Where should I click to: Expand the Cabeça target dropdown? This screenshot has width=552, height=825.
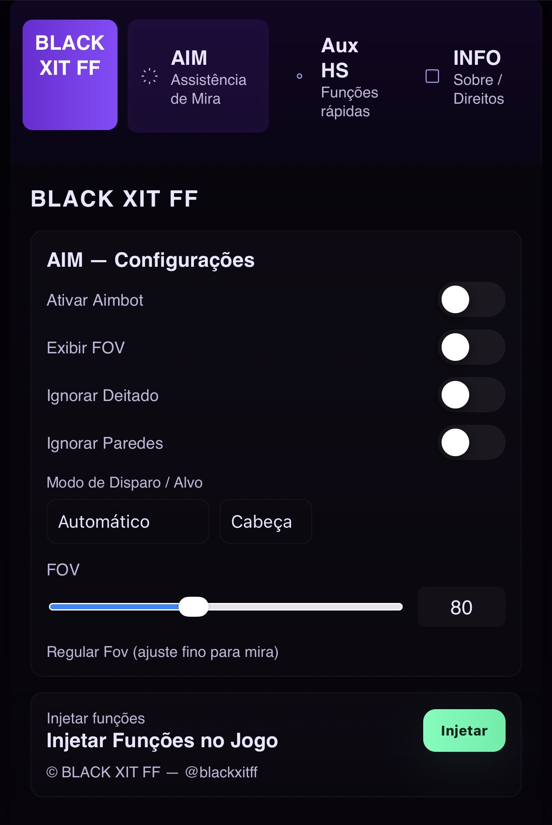click(266, 521)
